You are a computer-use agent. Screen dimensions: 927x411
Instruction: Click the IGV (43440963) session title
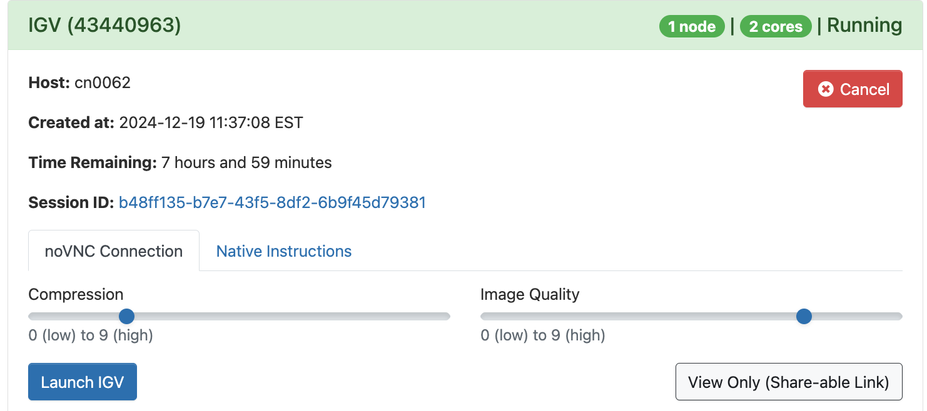(x=104, y=26)
